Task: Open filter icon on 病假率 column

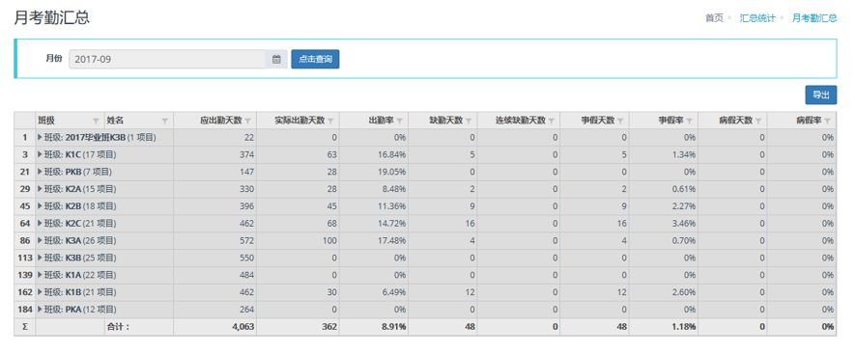Action: [828, 121]
